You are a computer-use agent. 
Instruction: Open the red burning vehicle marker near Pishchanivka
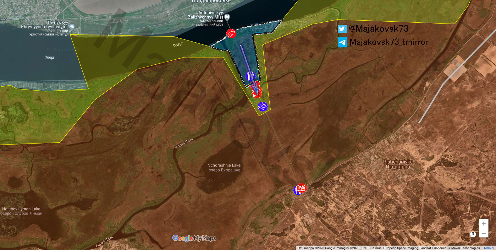[x=302, y=188]
